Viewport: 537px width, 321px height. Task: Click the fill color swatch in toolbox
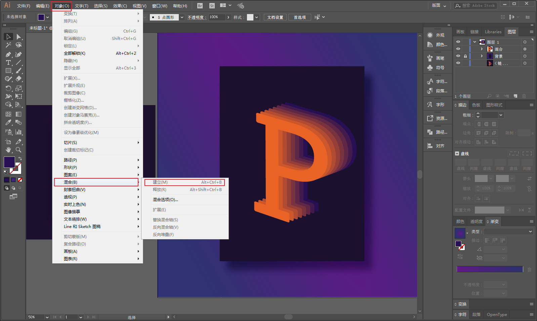(x=9, y=162)
